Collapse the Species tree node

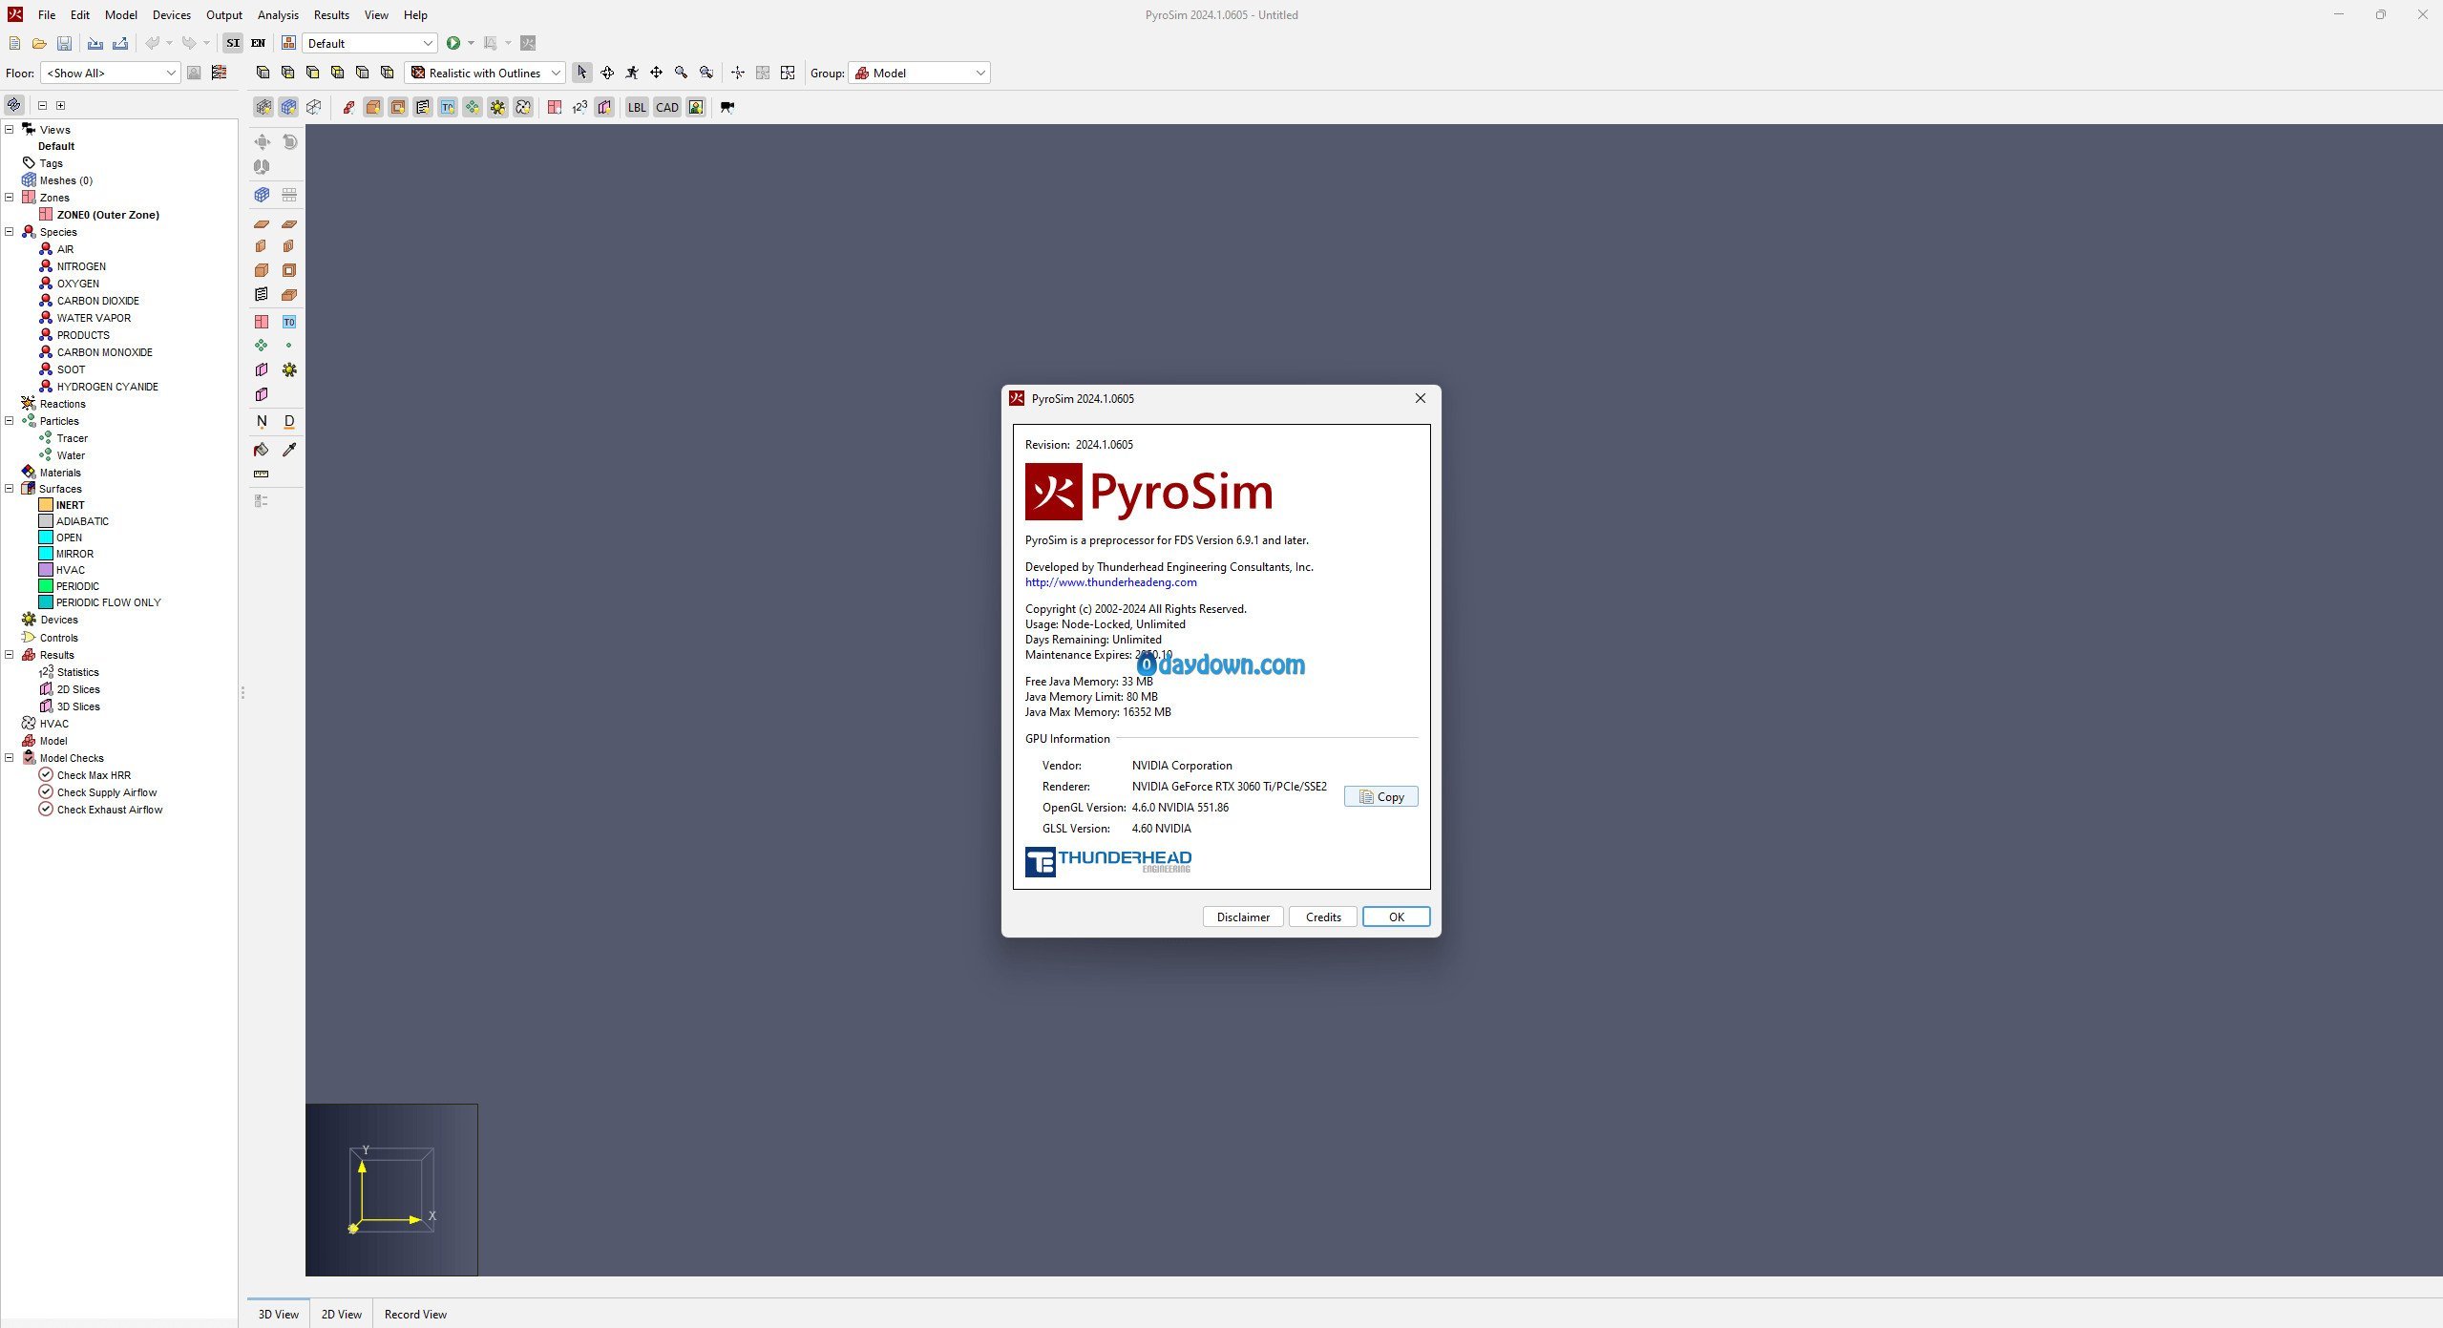pyautogui.click(x=10, y=232)
